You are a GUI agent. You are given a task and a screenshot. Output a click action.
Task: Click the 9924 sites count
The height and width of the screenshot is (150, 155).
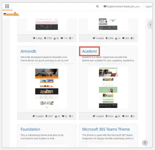[111, 116]
